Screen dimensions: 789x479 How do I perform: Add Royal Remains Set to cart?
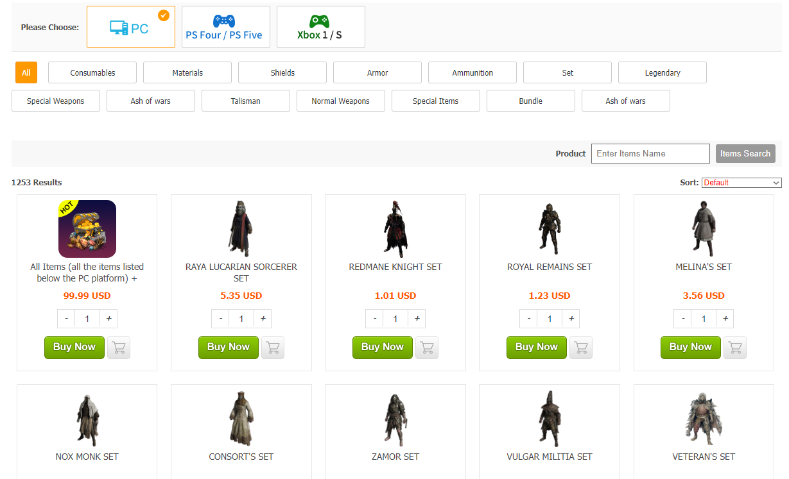click(581, 348)
